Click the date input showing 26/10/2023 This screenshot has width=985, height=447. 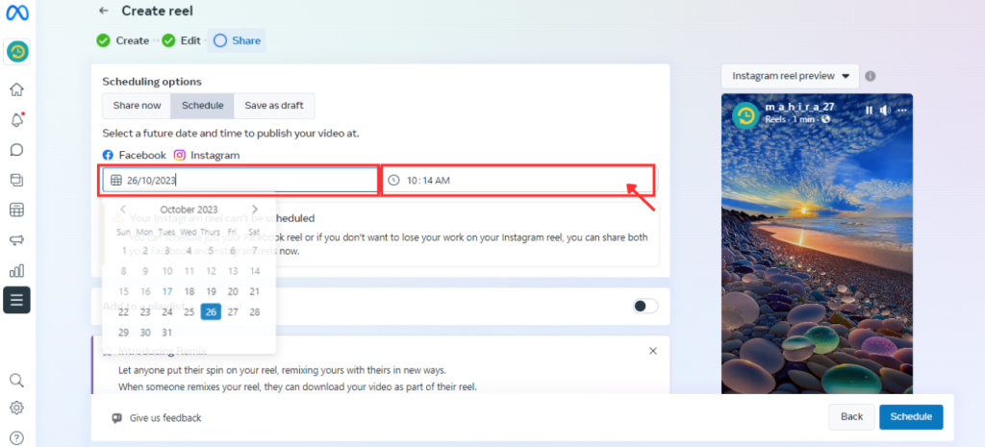pyautogui.click(x=240, y=180)
